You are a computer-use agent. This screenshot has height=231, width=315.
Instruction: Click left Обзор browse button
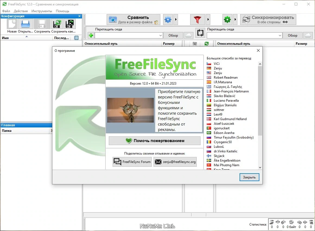point(173,36)
